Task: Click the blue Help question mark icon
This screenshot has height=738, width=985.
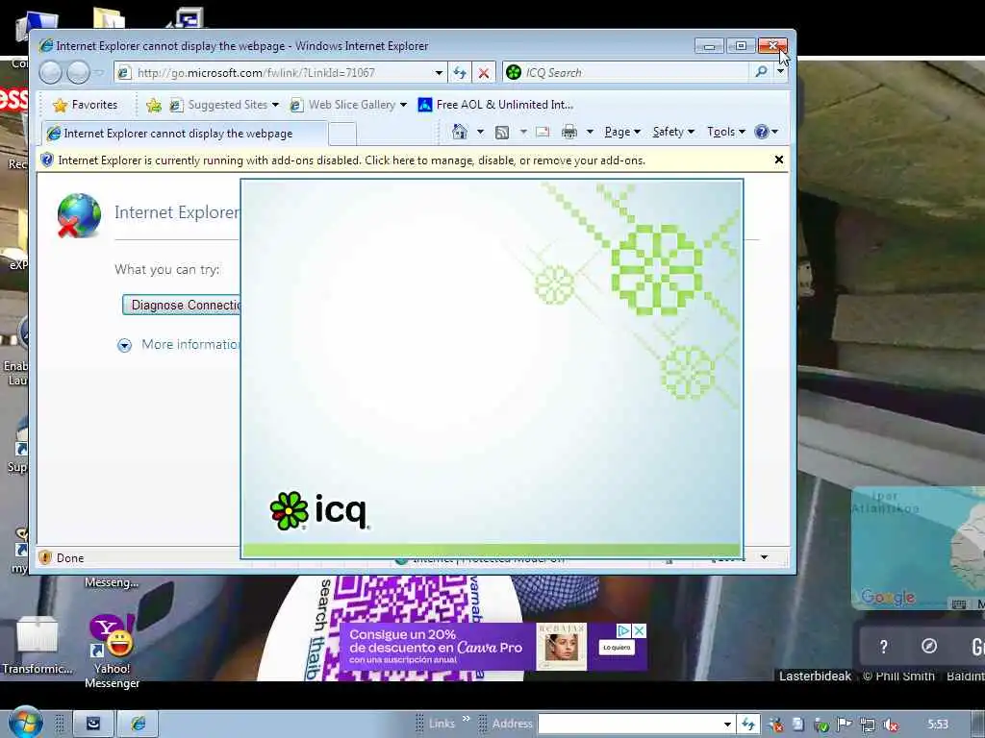Action: [762, 132]
